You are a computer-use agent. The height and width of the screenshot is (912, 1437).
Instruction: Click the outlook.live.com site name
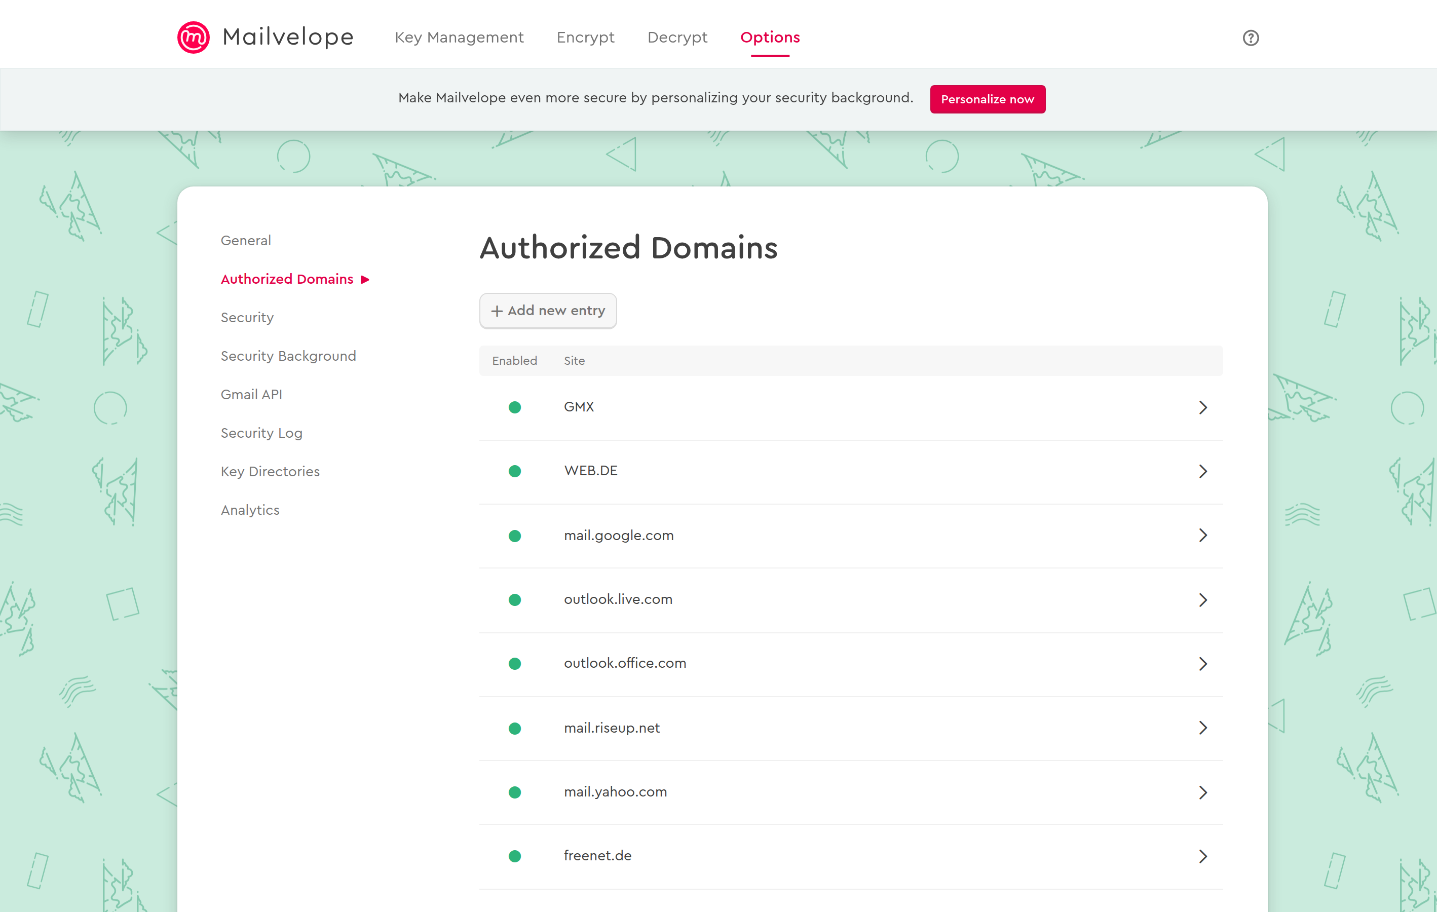(618, 599)
